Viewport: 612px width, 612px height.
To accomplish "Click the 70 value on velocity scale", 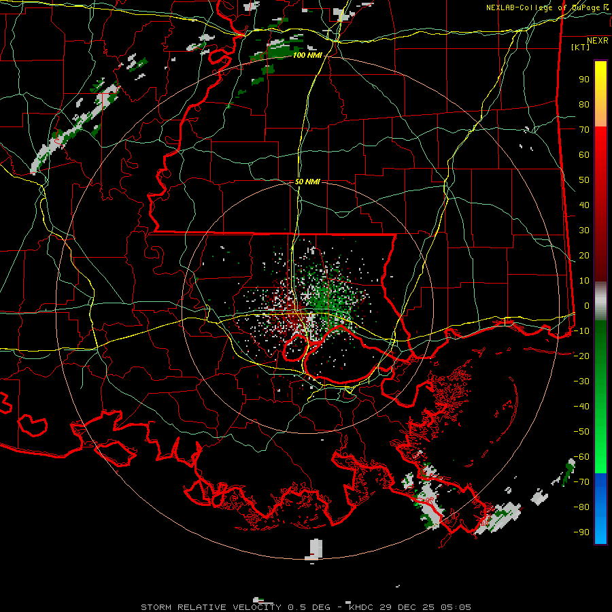I will click(x=584, y=130).
